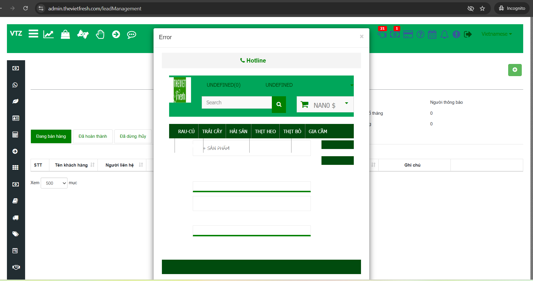Click the hamburger menu icon in the header
This screenshot has height=281, width=533.
point(33,34)
